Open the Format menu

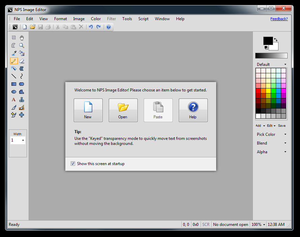61,19
